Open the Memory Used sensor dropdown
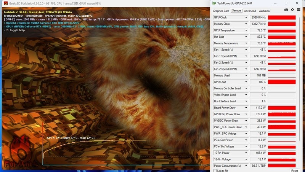Screen dimensions: 305x172 point(246,75)
